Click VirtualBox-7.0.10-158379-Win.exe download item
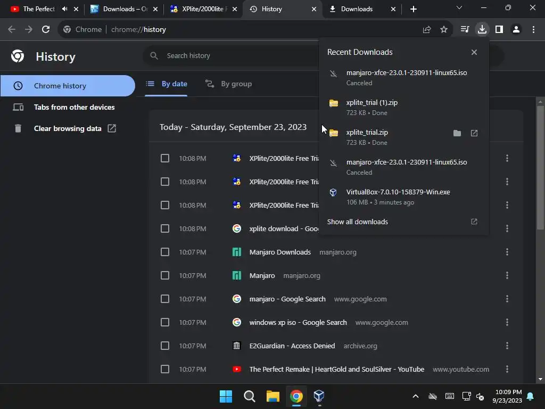The width and height of the screenshot is (545, 409). coord(403,197)
